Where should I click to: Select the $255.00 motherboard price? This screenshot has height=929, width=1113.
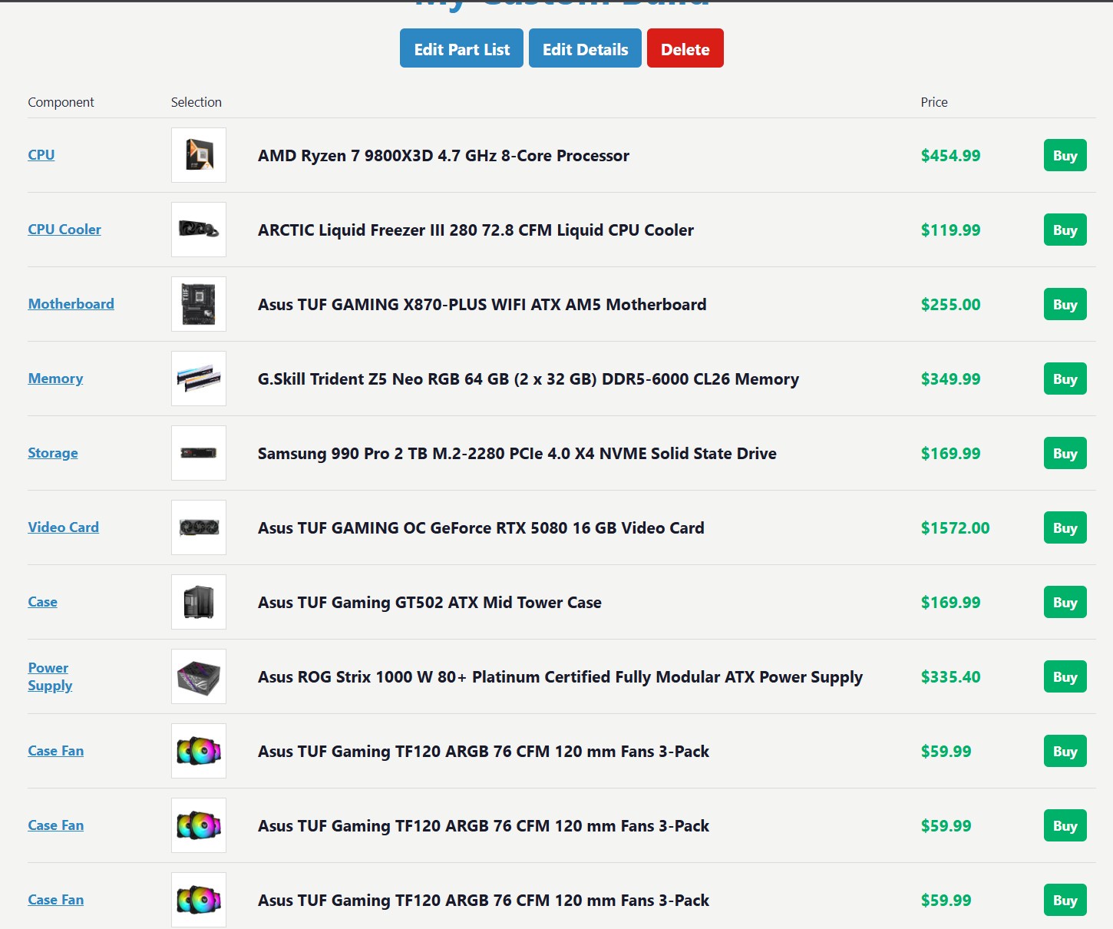(950, 305)
